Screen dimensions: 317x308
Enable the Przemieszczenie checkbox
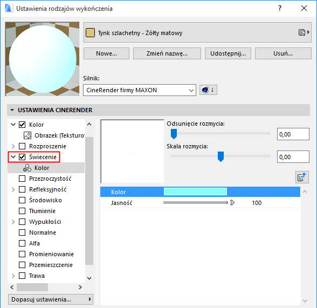(x=22, y=265)
